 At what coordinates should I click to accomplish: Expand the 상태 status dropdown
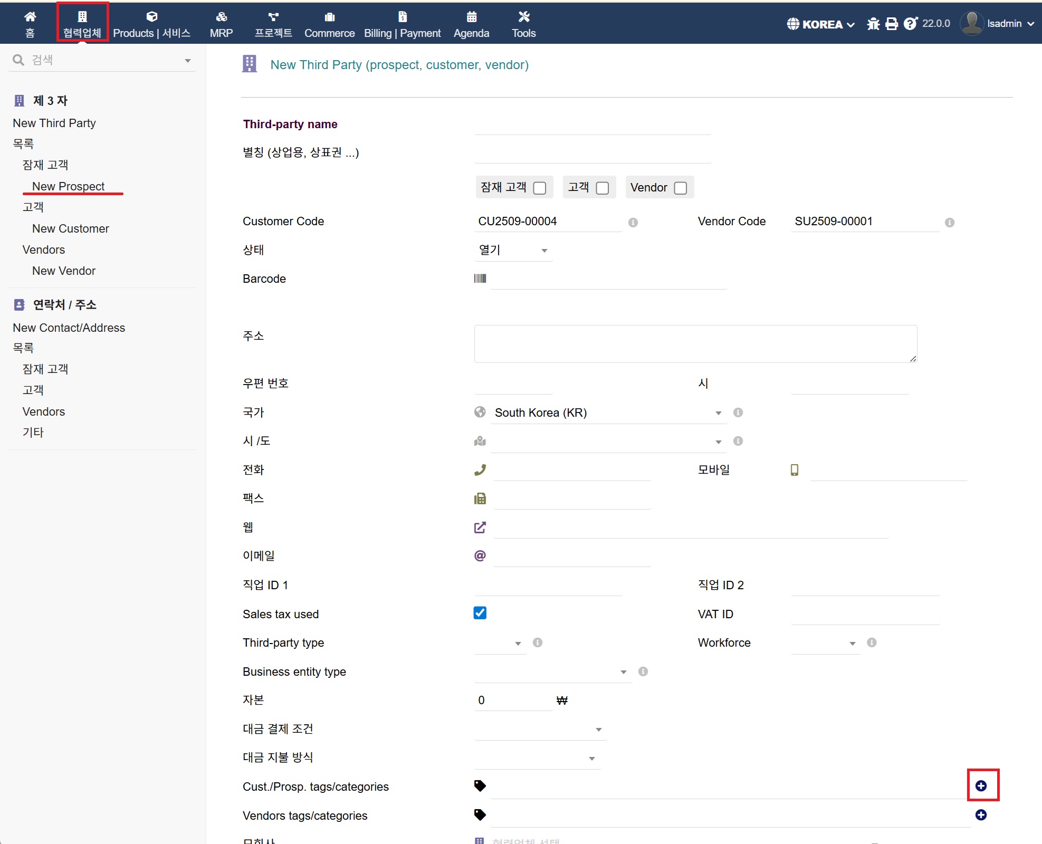pos(513,250)
